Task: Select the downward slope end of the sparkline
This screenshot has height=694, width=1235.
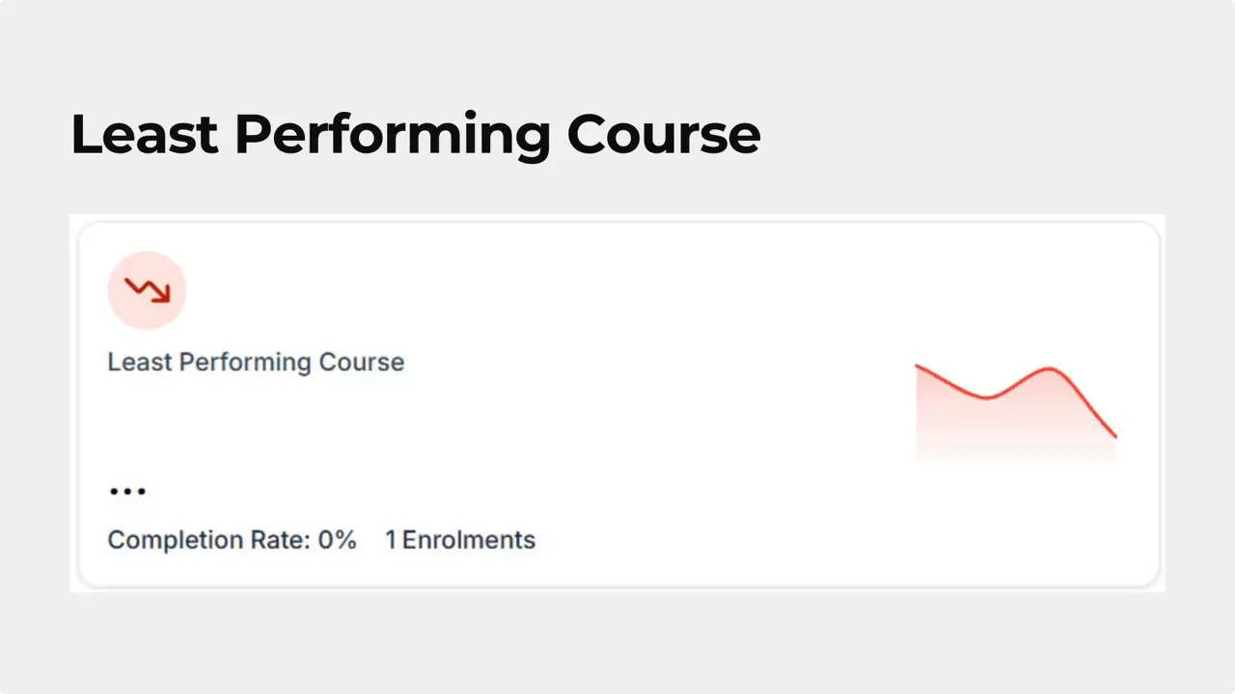Action: (1110, 434)
